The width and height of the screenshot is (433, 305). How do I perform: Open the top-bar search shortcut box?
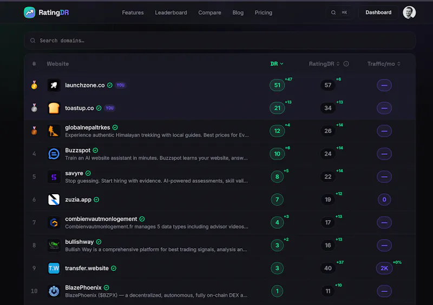coord(339,12)
